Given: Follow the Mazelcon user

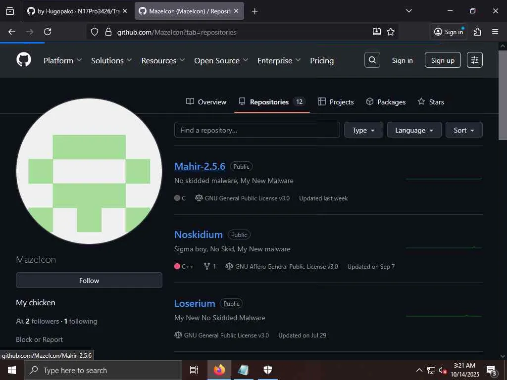Looking at the screenshot, I should (x=89, y=280).
